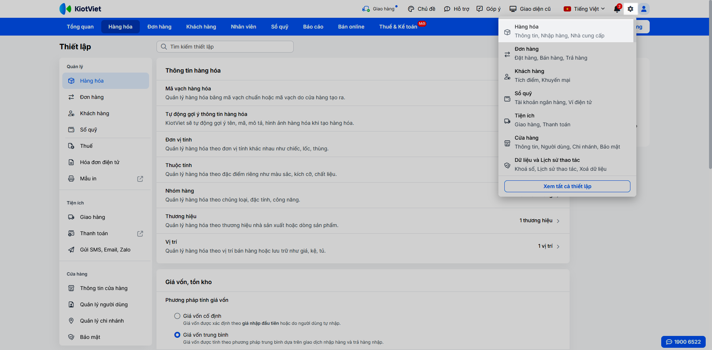This screenshot has width=712, height=350.
Task: Select Thông tin cửa hàng sidebar item
Action: pyautogui.click(x=106, y=288)
